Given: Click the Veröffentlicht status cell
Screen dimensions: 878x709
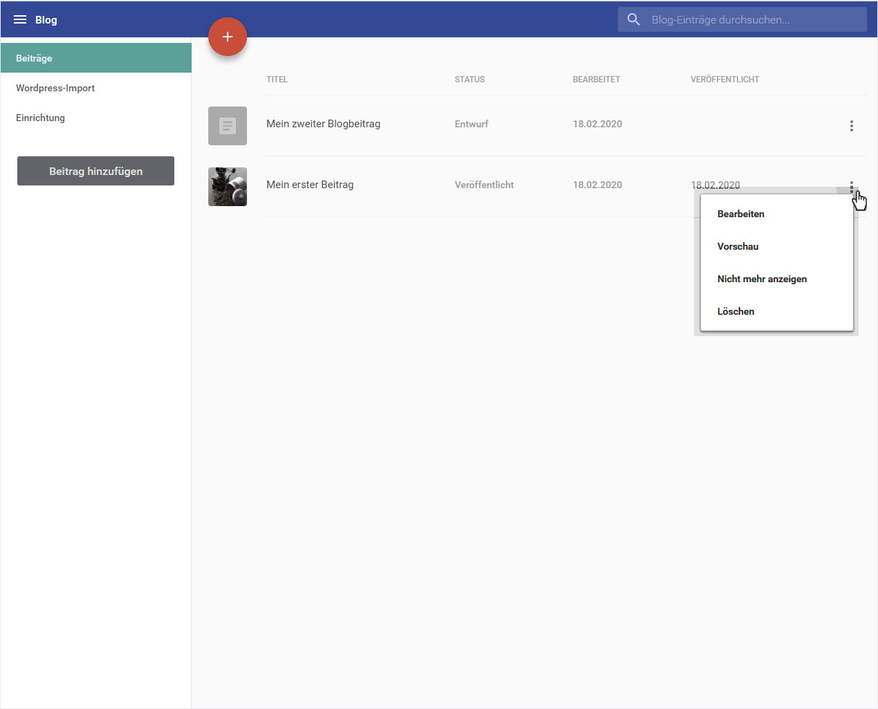Looking at the screenshot, I should pyautogui.click(x=484, y=185).
